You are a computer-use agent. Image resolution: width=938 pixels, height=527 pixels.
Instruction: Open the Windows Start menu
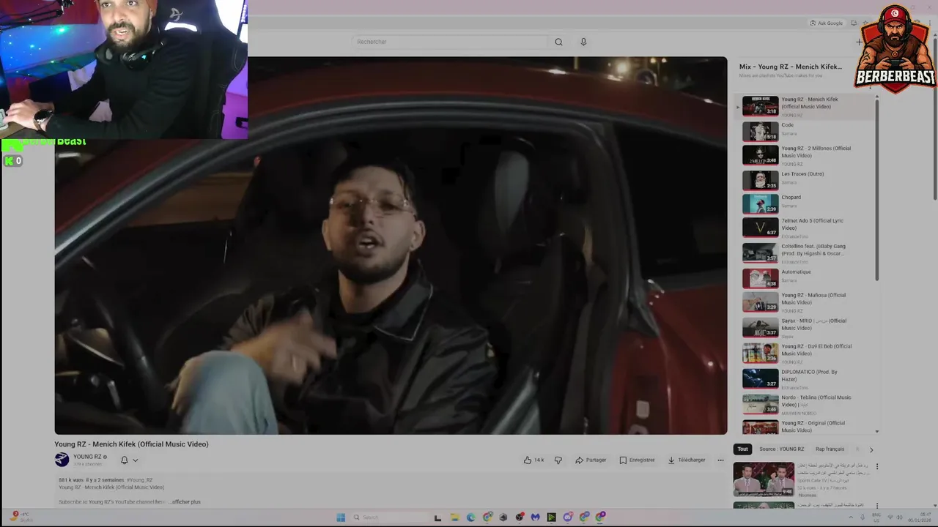click(x=341, y=517)
